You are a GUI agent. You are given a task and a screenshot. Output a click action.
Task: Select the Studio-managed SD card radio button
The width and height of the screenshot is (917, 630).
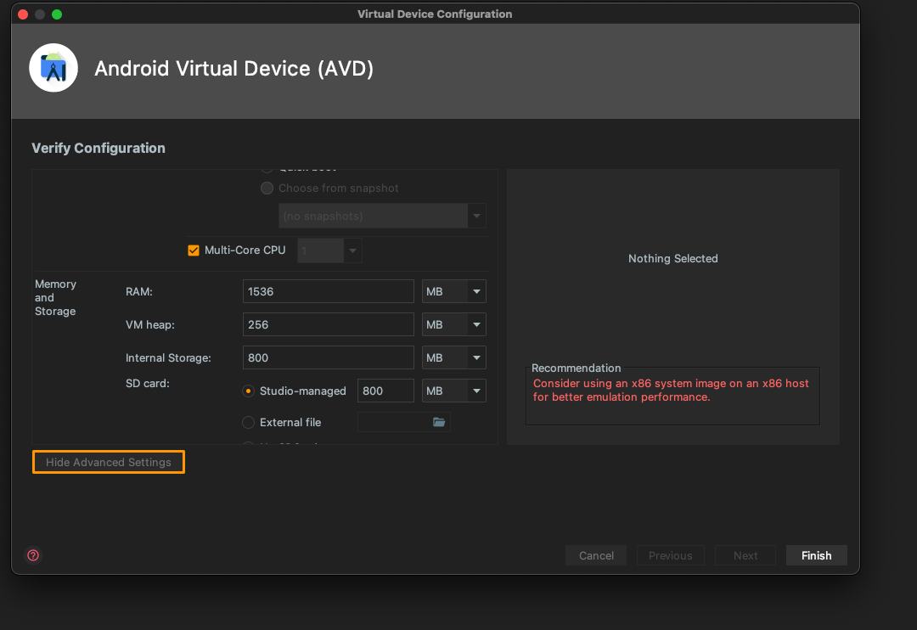point(249,391)
